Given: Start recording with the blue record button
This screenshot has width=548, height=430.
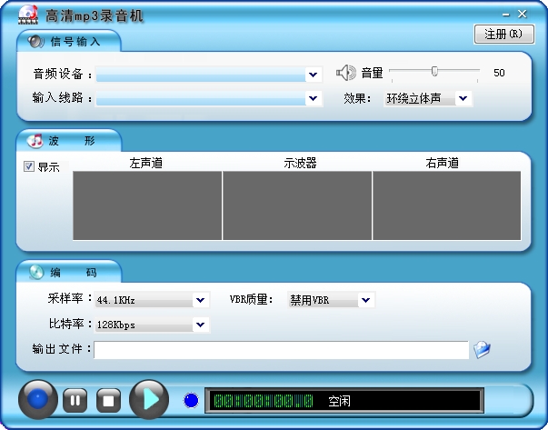Looking at the screenshot, I should (x=38, y=399).
